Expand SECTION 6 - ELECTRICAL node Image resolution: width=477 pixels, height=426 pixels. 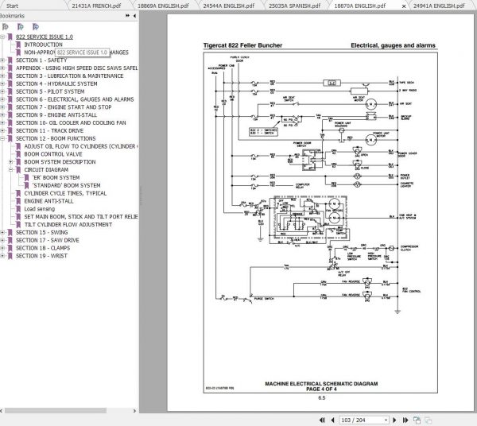click(x=2, y=99)
